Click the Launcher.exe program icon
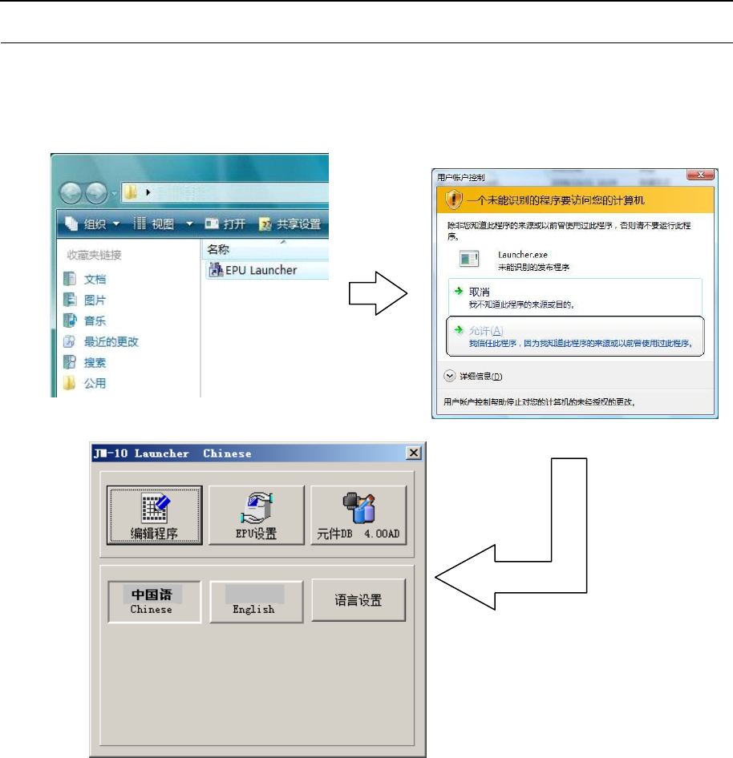 coord(469,259)
